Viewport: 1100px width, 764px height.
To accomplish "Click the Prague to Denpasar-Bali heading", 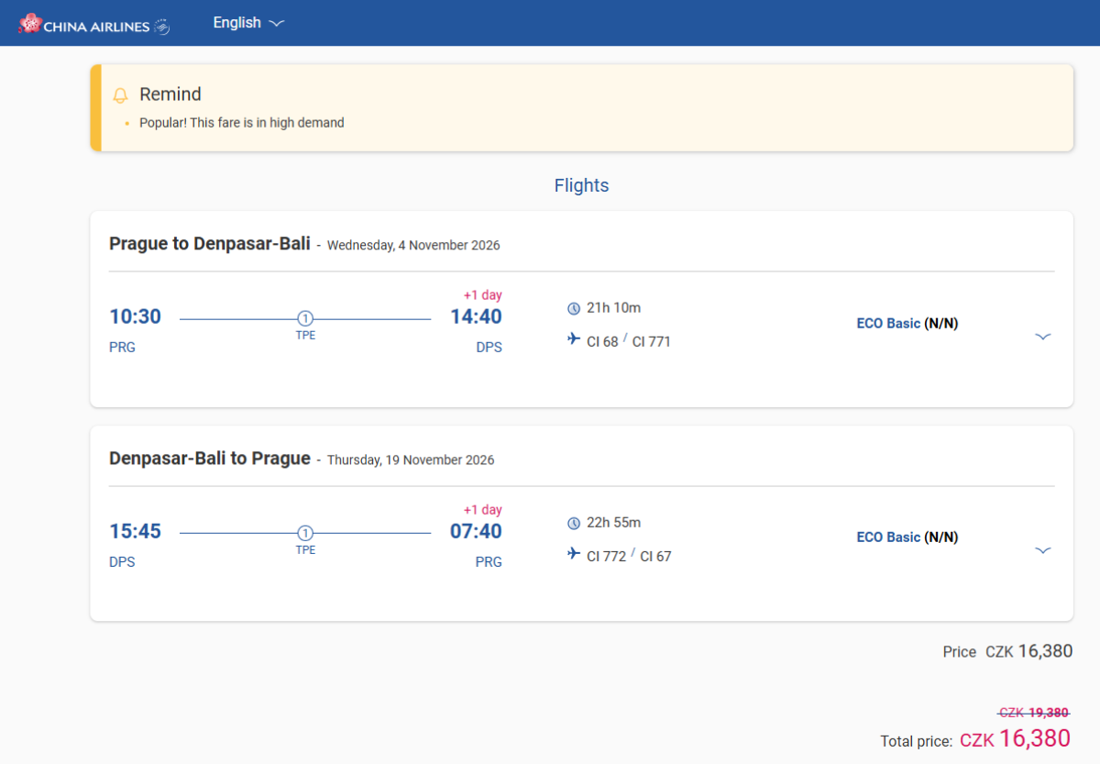I will [x=209, y=244].
